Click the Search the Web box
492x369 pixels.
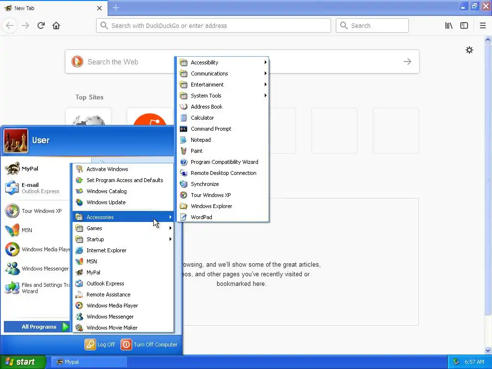tap(242, 61)
